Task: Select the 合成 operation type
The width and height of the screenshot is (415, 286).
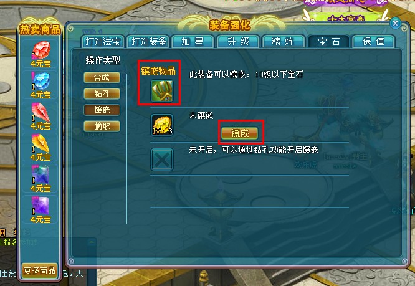Action: [x=102, y=78]
